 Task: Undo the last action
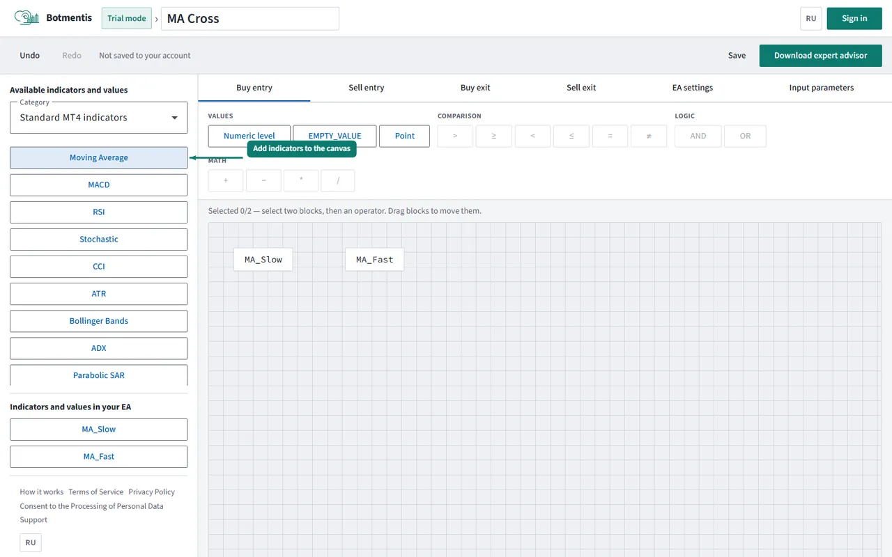coord(30,56)
